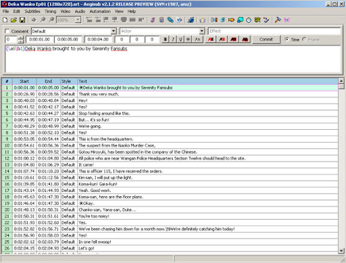Open the Video menu
The height and width of the screenshot is (263, 346).
point(66,11)
